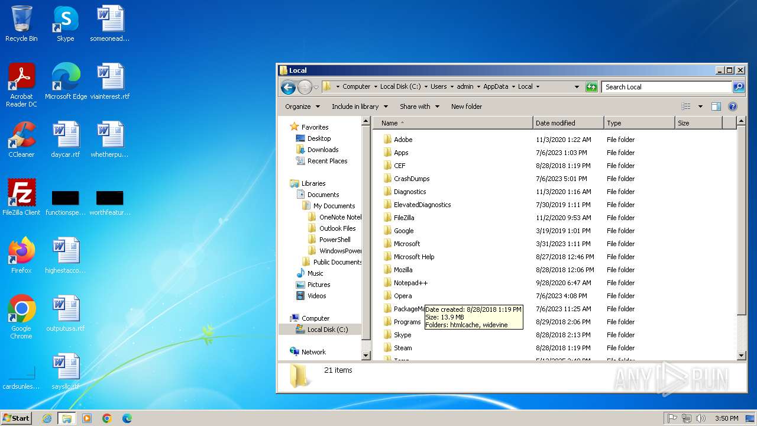Open Chrome from the taskbar
The image size is (757, 426).
pyautogui.click(x=107, y=418)
